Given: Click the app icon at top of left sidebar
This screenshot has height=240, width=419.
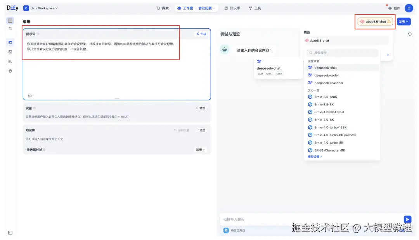Looking at the screenshot, I should pyautogui.click(x=10, y=21).
